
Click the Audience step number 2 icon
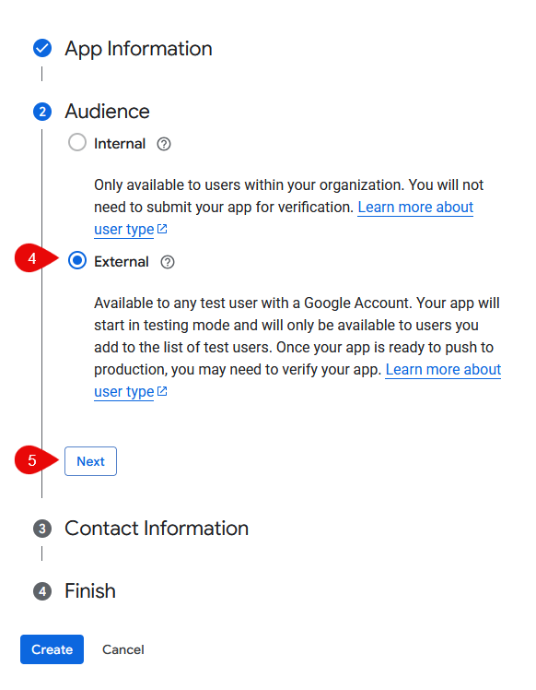point(42,112)
